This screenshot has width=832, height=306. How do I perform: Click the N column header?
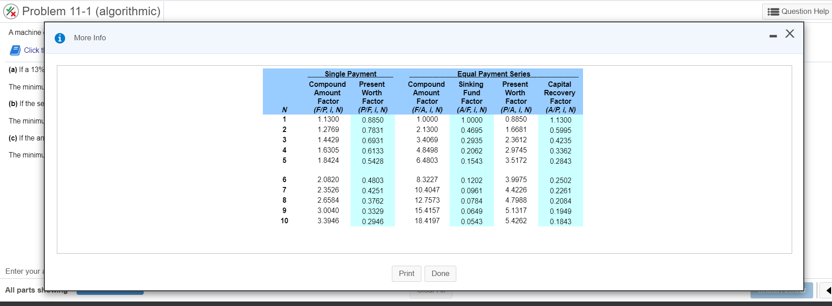(x=284, y=110)
